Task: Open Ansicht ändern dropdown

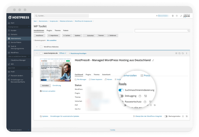Action: pos(19,130)
